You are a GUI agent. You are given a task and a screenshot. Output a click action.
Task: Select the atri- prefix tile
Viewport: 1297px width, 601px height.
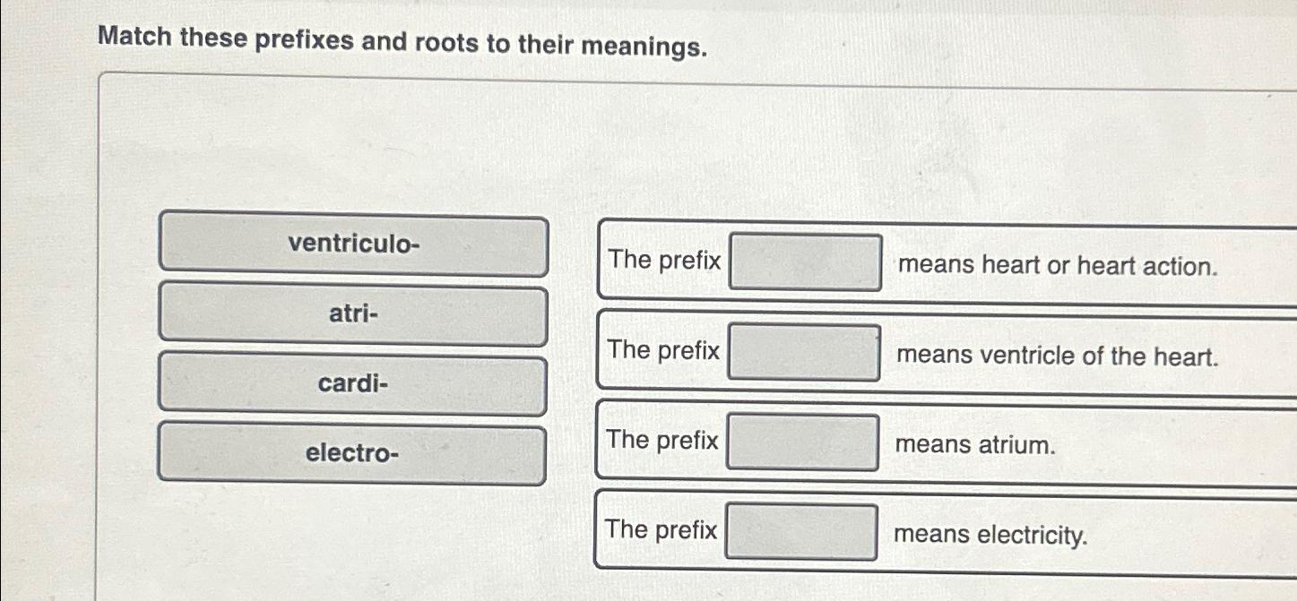(353, 315)
